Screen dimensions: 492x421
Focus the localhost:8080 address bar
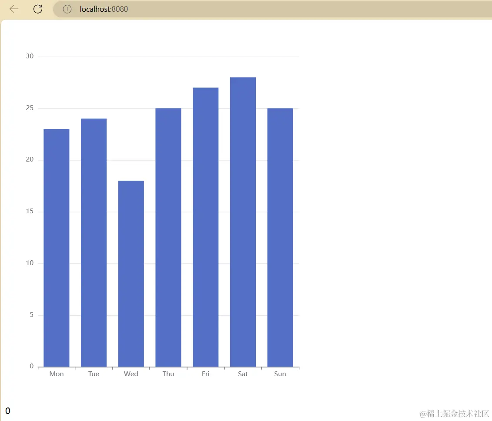272,9
